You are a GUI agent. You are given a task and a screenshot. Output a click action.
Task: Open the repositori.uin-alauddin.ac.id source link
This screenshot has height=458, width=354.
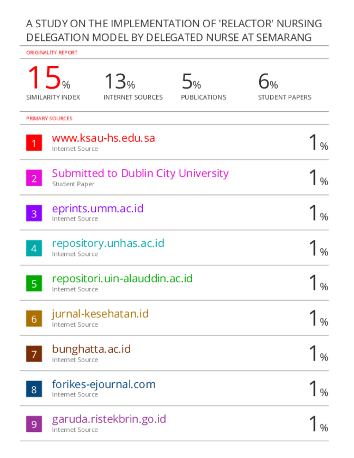click(122, 279)
